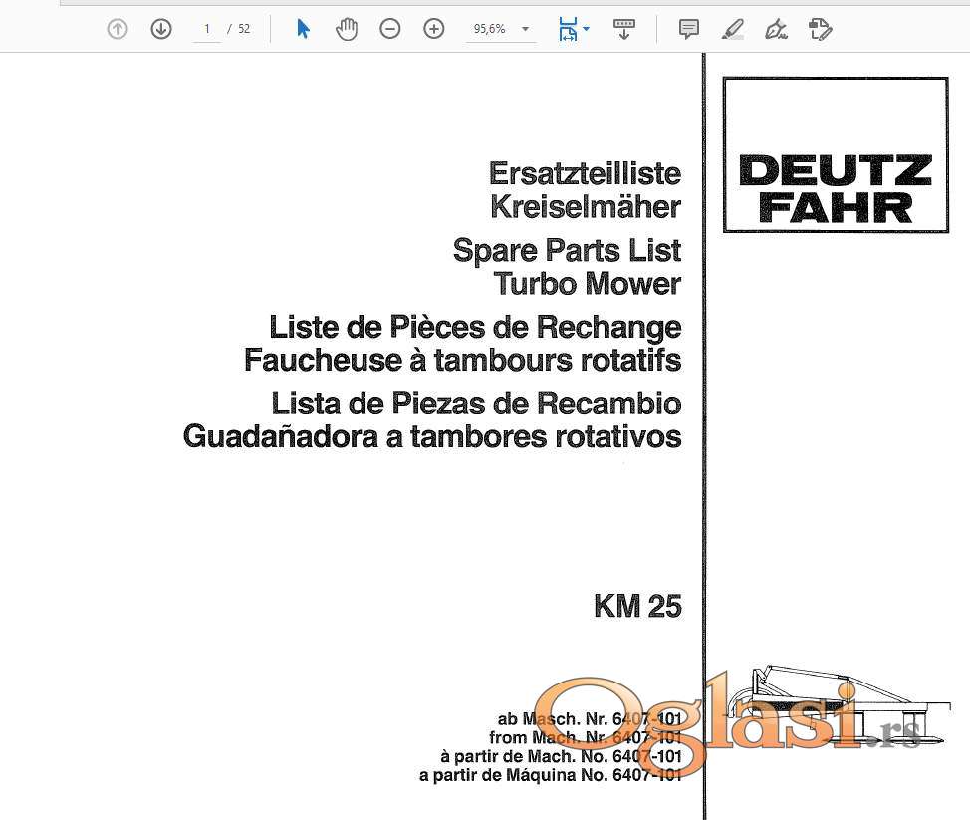Zoom out with the minus button

coord(390,29)
